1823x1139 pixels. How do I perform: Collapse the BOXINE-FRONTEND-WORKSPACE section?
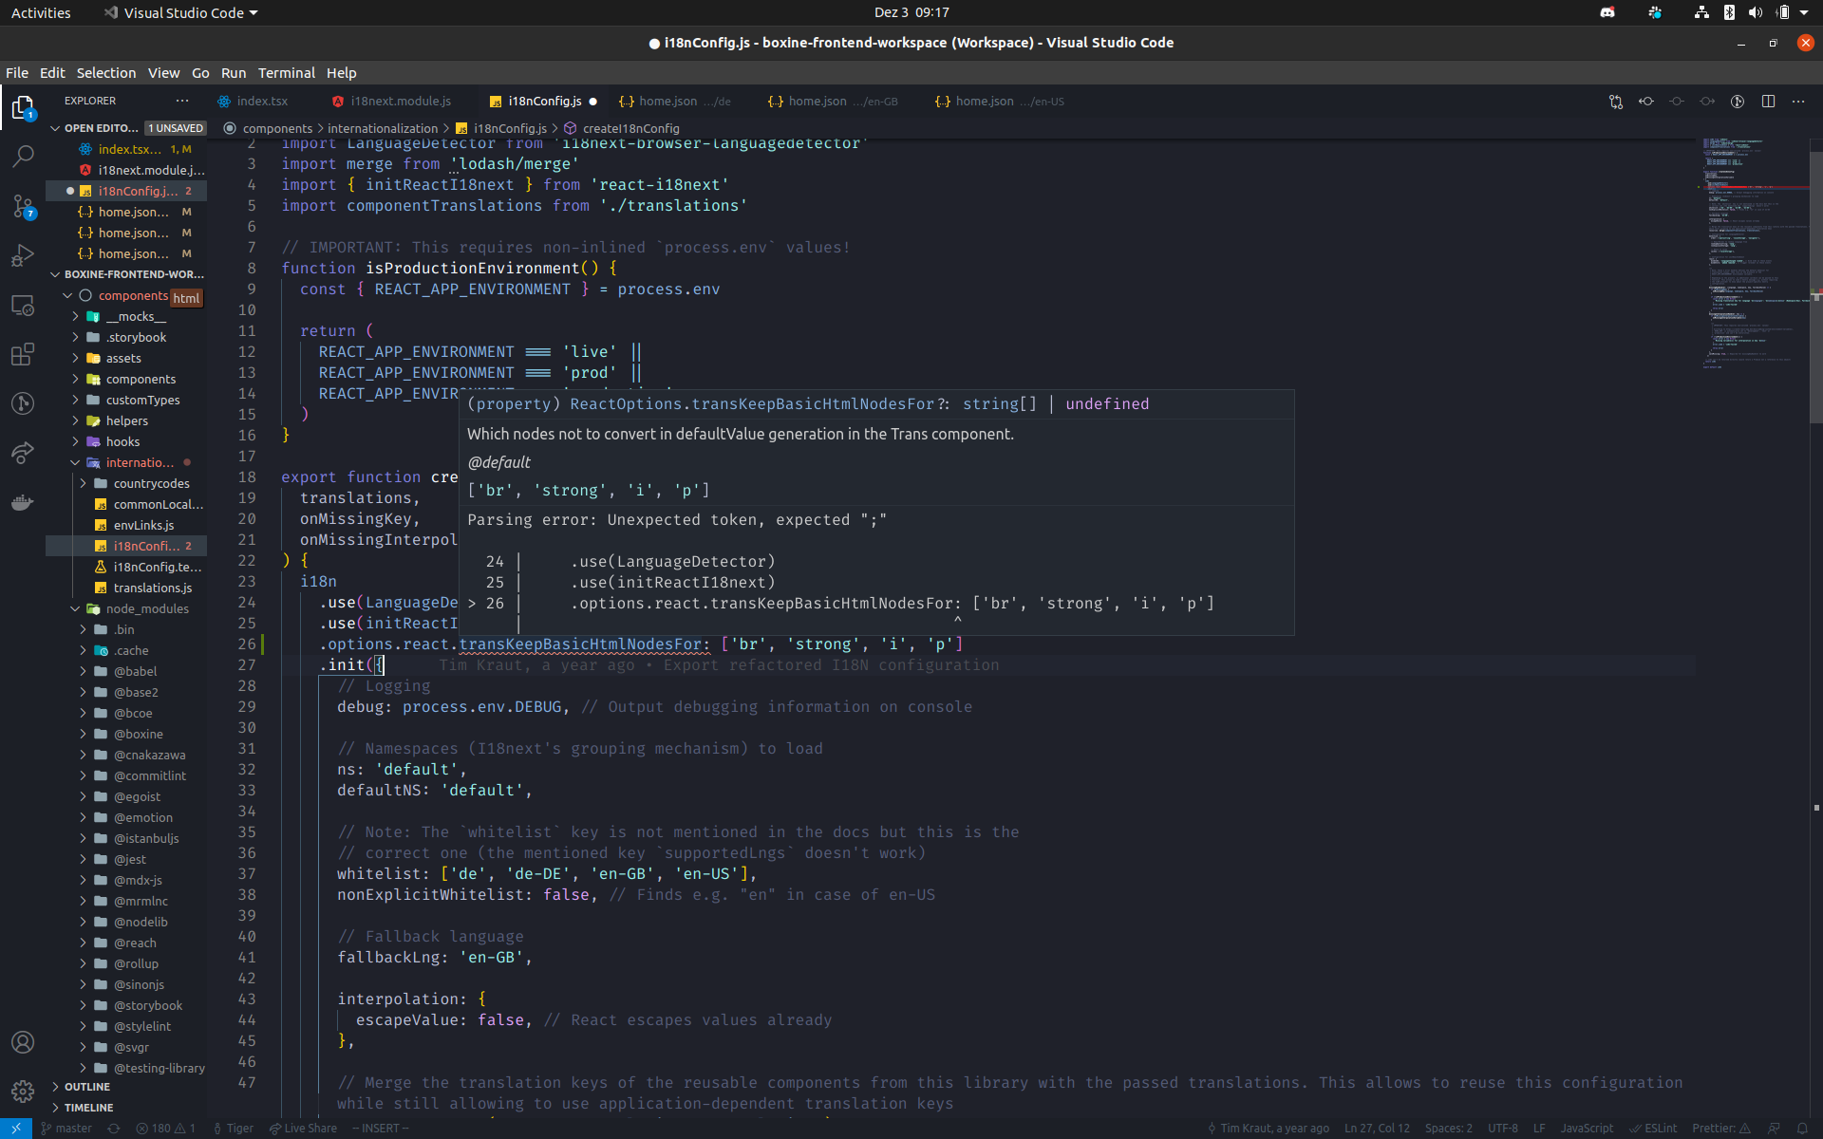coord(55,274)
